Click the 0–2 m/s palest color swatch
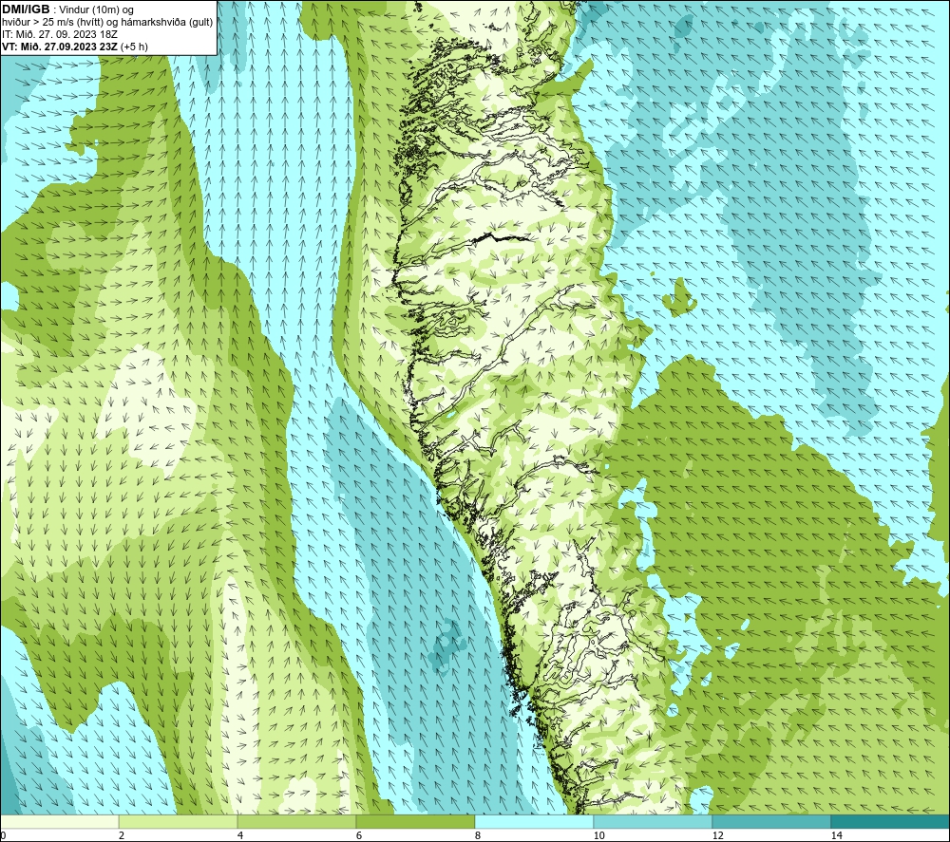950x842 pixels. [59, 821]
